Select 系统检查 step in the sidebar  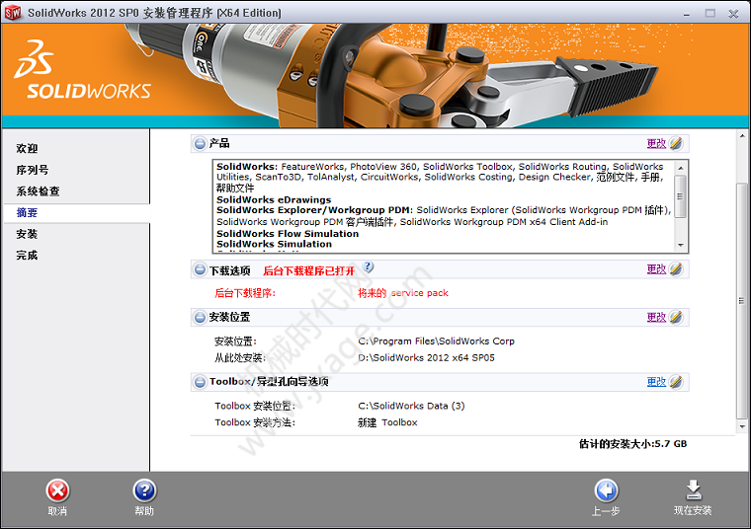click(x=38, y=191)
